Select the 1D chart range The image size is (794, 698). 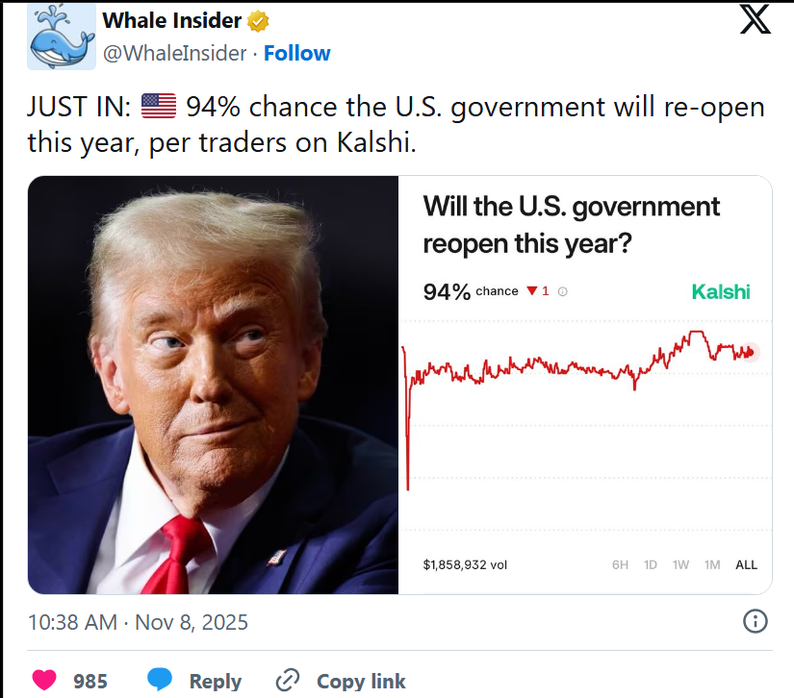point(651,564)
